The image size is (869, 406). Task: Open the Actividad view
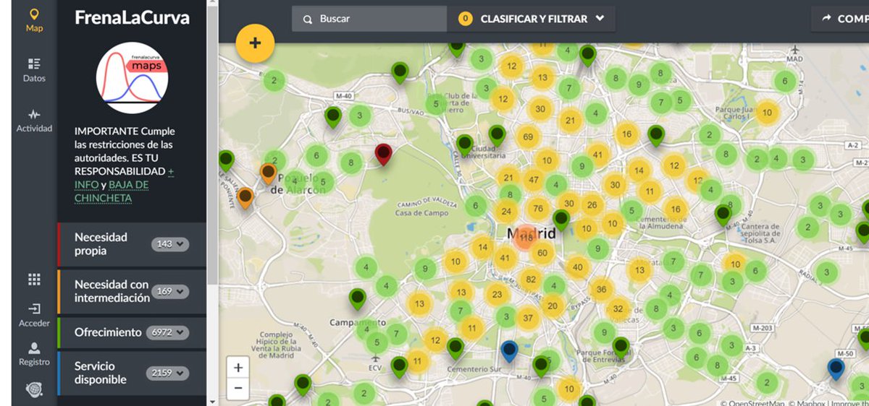34,121
